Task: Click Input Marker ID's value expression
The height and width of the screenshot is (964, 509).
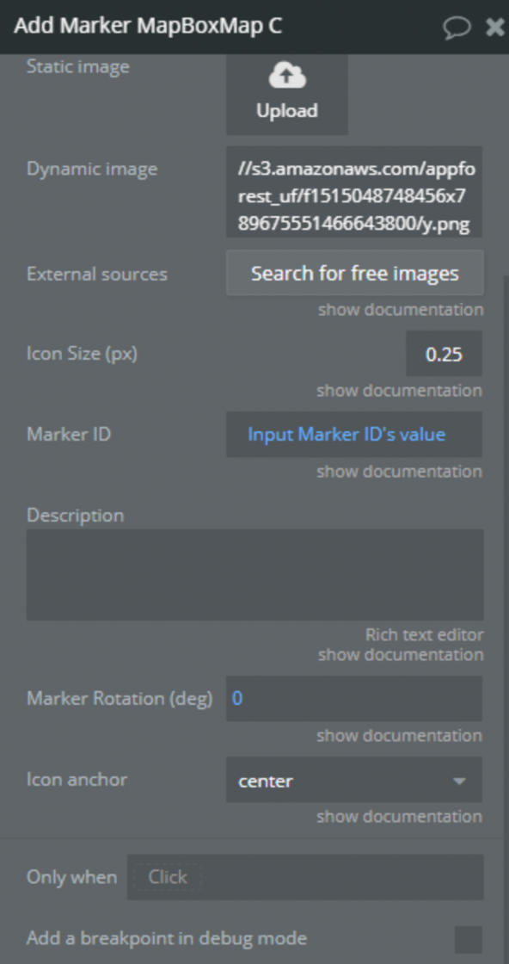Action: tap(346, 435)
